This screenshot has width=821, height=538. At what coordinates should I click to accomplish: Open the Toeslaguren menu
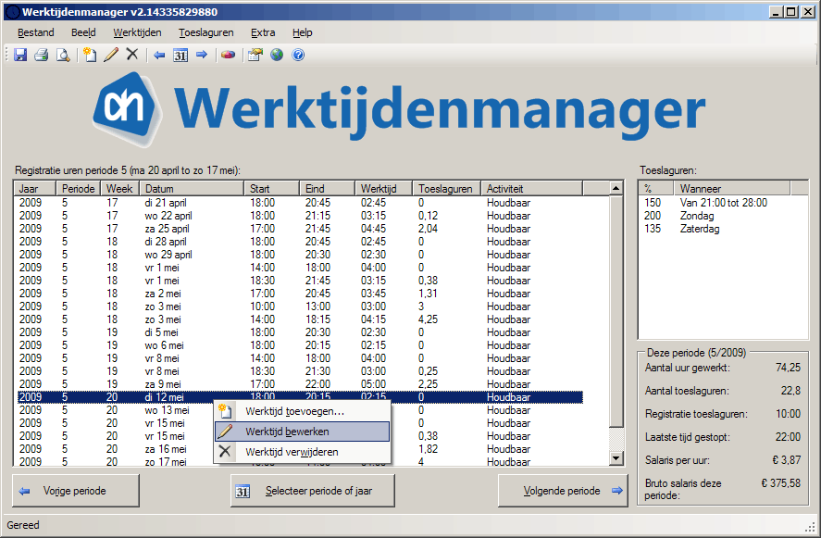click(x=205, y=32)
